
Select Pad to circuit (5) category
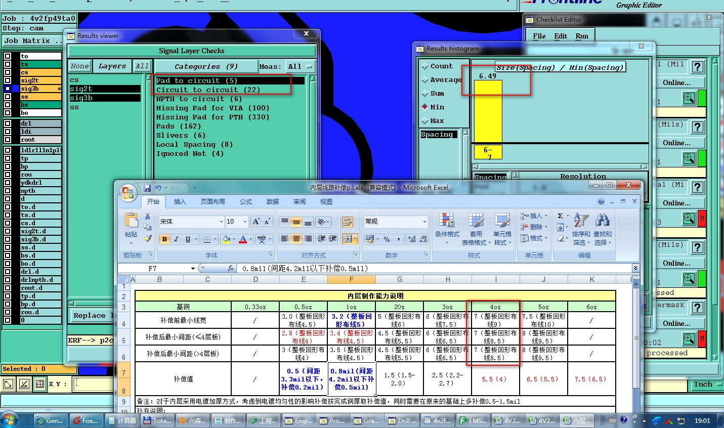(x=230, y=80)
